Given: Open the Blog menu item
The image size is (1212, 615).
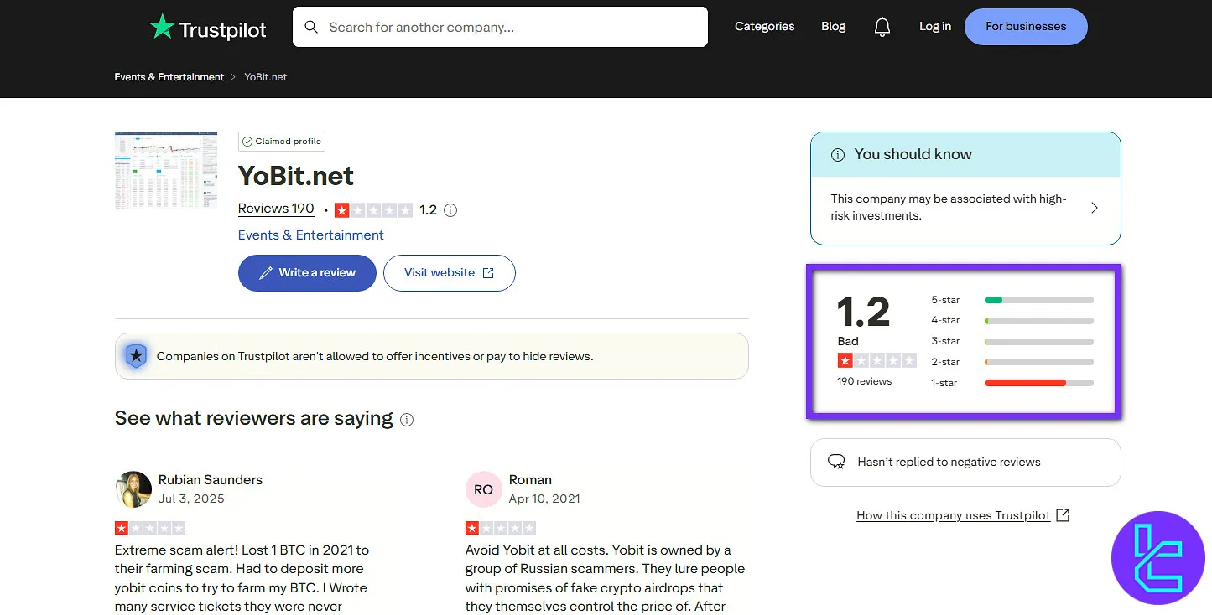Looking at the screenshot, I should [833, 27].
